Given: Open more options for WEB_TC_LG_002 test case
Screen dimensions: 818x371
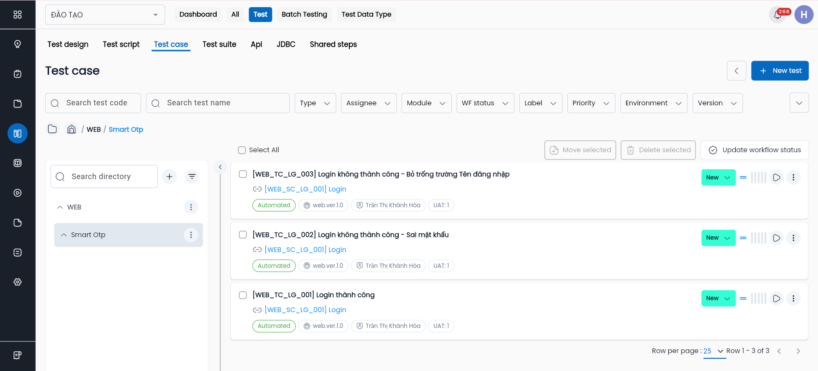Looking at the screenshot, I should pyautogui.click(x=793, y=238).
